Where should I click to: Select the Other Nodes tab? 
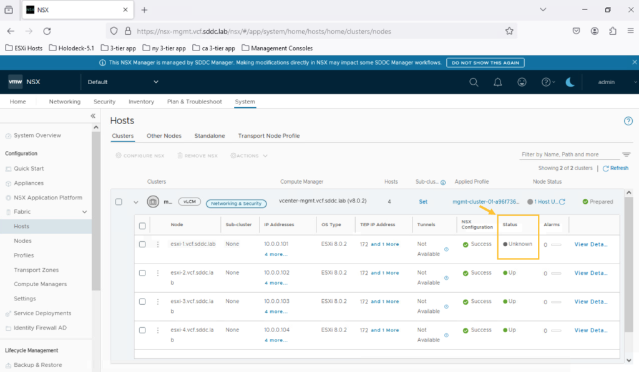coord(164,136)
